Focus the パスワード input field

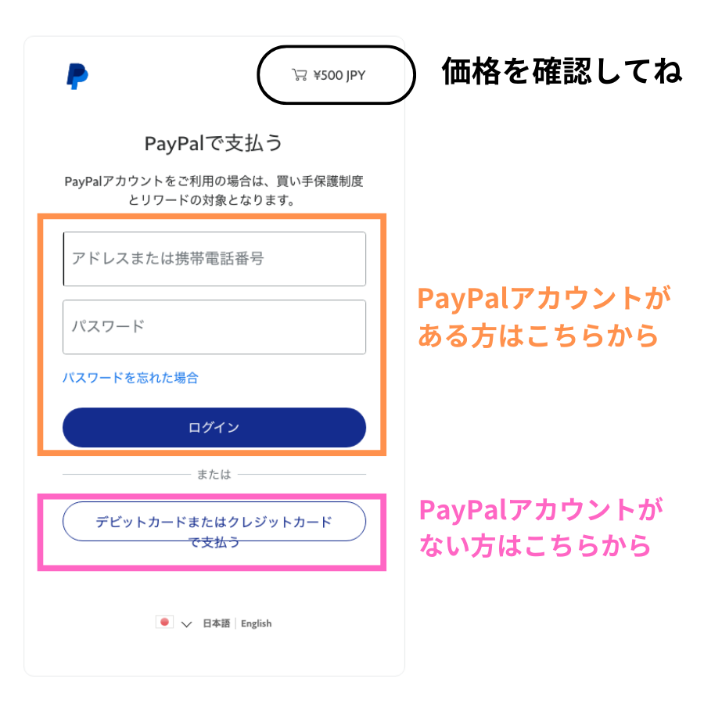tap(214, 327)
